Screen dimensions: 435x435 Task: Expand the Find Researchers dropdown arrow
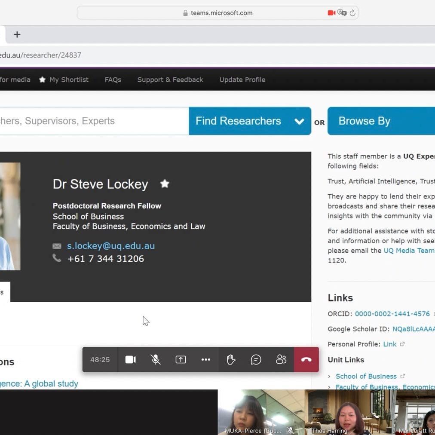click(299, 121)
